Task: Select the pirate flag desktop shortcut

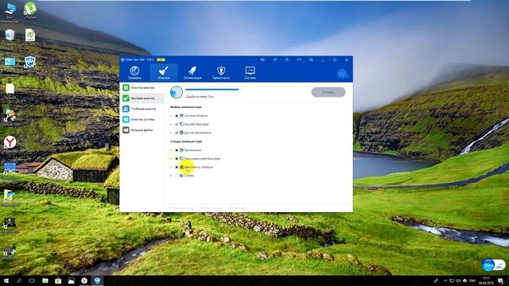Action: (10, 225)
